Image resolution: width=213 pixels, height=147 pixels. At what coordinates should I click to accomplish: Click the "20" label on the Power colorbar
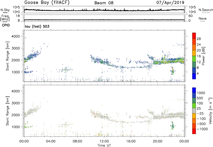(x=199, y=50)
